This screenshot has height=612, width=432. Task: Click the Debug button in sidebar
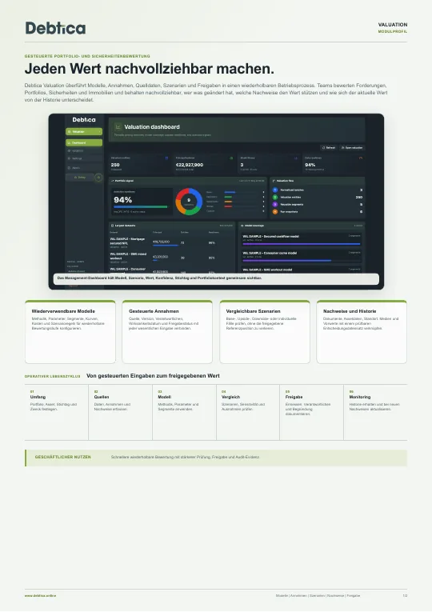[x=80, y=177]
